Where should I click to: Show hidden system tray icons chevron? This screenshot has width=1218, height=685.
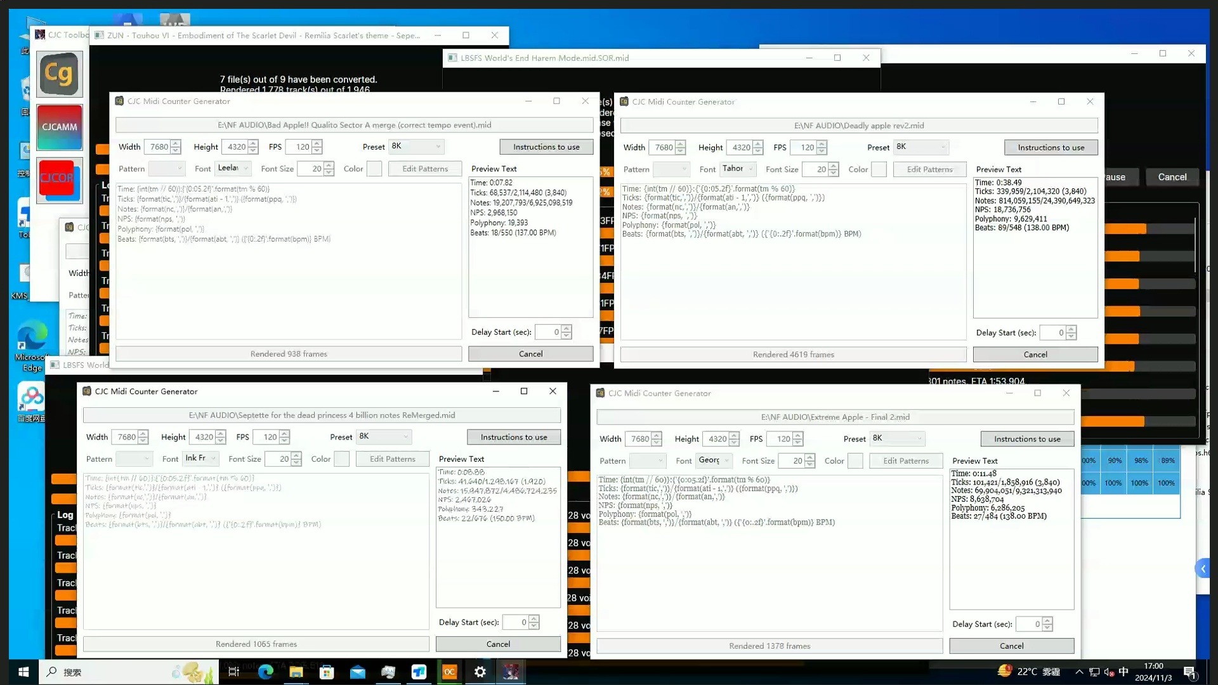tap(1079, 672)
